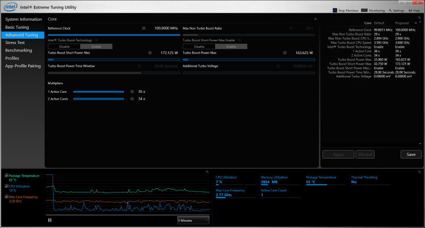This screenshot has height=228, width=425.
Task: Adjust Reference Clock slider
Action: [x=114, y=35]
